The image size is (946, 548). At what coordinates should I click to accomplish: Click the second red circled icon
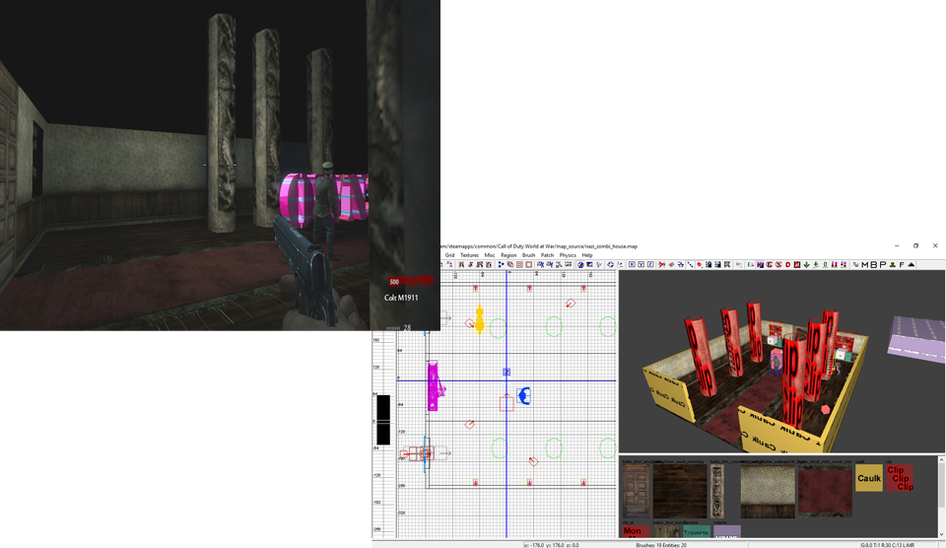click(x=778, y=264)
